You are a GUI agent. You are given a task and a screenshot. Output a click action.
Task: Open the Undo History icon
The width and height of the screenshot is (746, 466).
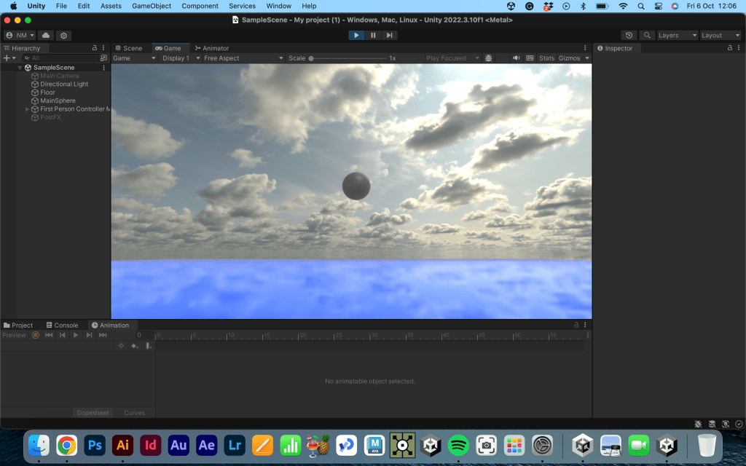pos(629,35)
